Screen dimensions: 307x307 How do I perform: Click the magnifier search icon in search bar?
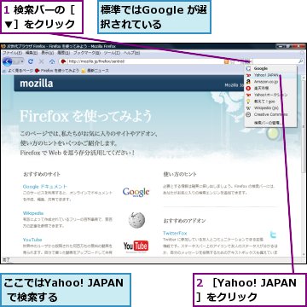300,61
